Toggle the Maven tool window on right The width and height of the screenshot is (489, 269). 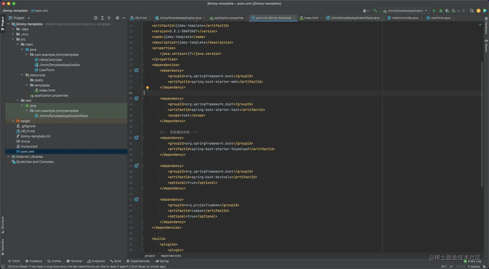coord(486,46)
